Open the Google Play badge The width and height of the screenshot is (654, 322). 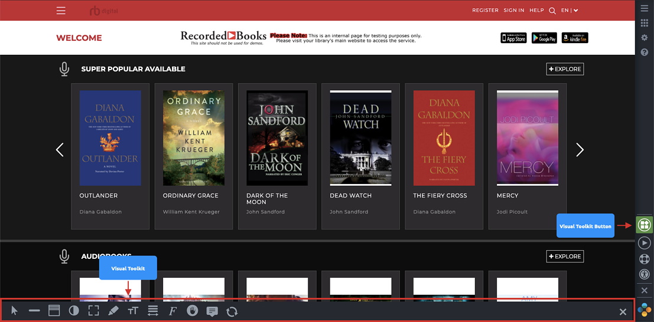click(544, 38)
